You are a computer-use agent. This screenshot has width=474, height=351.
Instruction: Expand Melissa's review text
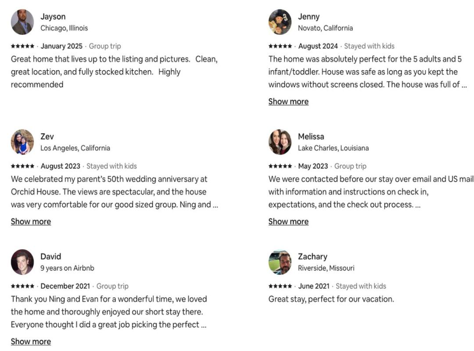click(x=288, y=222)
